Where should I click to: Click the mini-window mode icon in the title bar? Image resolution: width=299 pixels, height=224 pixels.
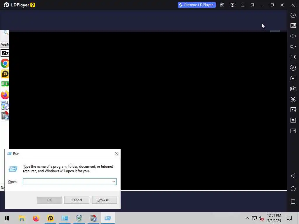click(252, 5)
